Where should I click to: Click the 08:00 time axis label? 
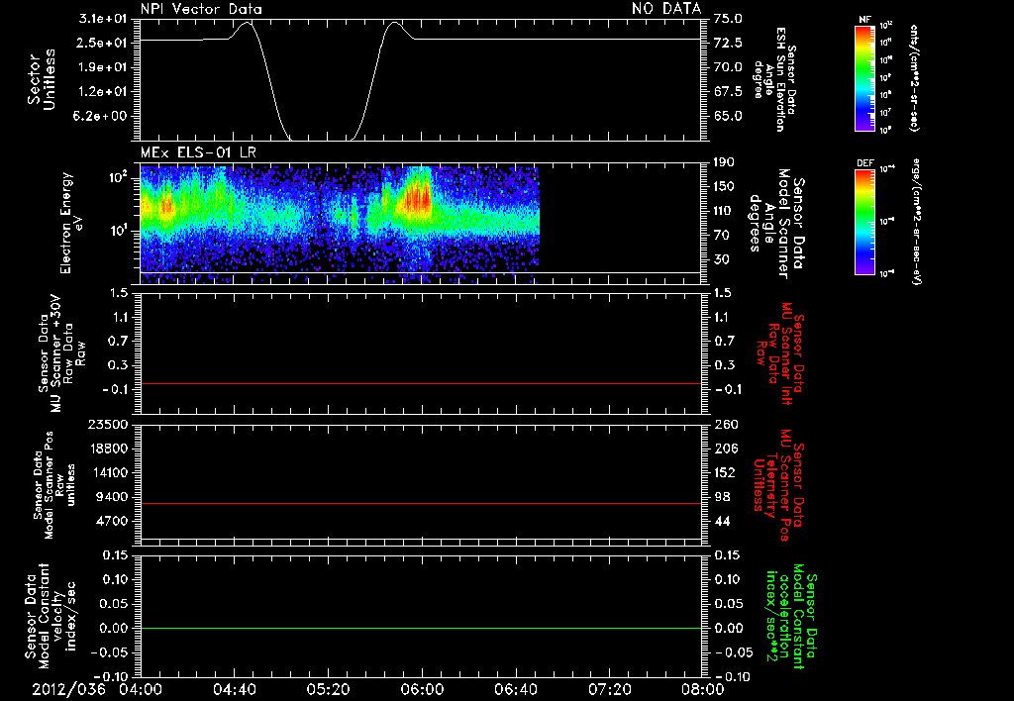[703, 689]
